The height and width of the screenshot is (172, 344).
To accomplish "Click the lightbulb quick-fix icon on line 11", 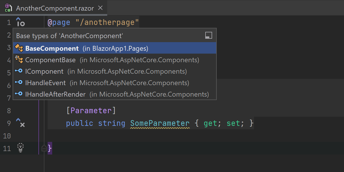I will click(20, 147).
